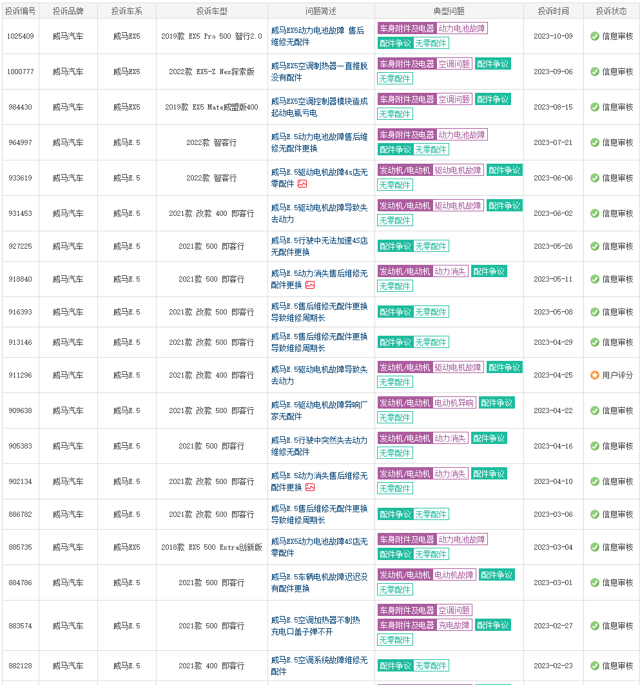640x685 pixels.
Task: Click the image icon in complaint 902134's description
Action: (x=310, y=487)
